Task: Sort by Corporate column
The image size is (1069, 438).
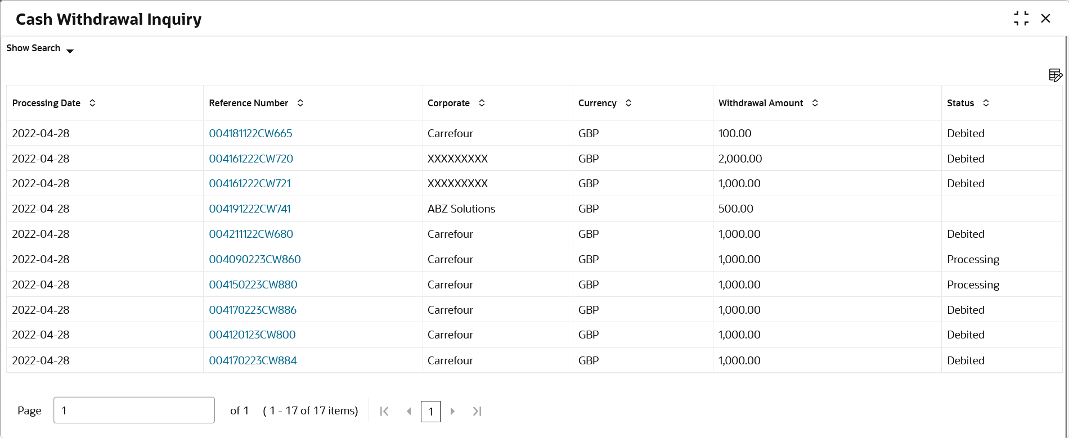Action: click(x=482, y=103)
